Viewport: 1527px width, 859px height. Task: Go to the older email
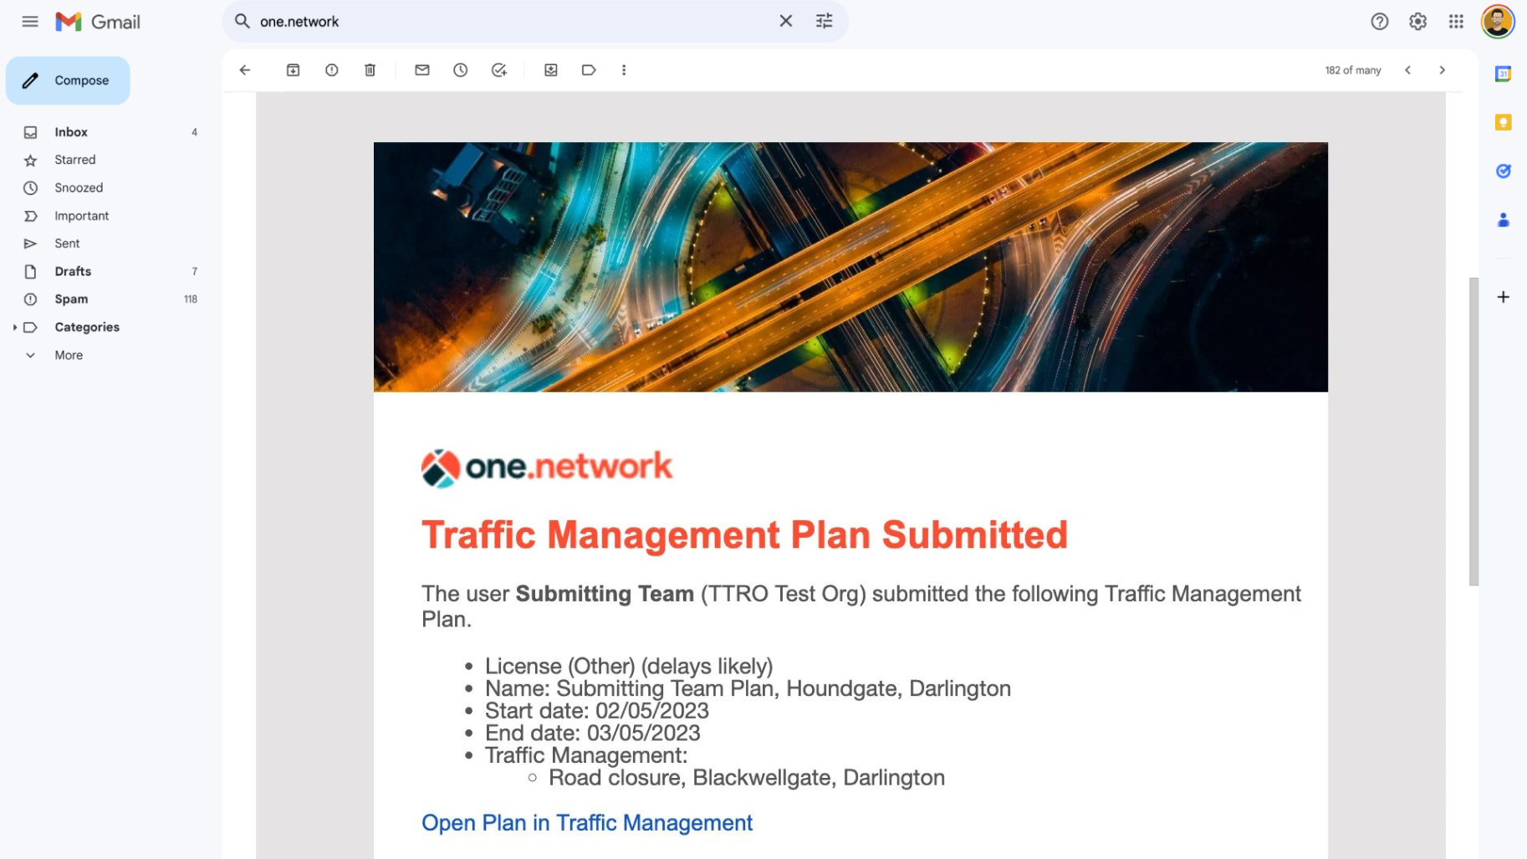coord(1442,70)
